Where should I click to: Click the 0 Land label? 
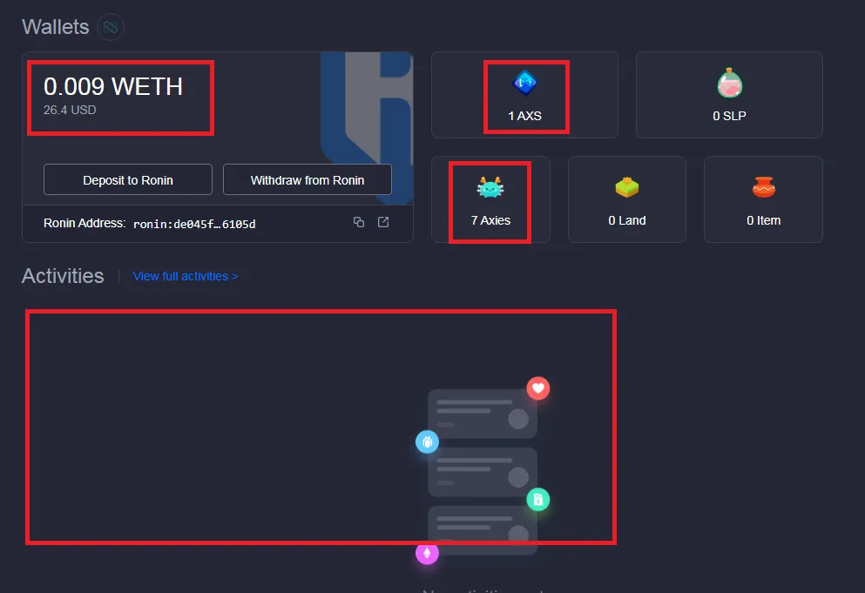[x=626, y=220]
